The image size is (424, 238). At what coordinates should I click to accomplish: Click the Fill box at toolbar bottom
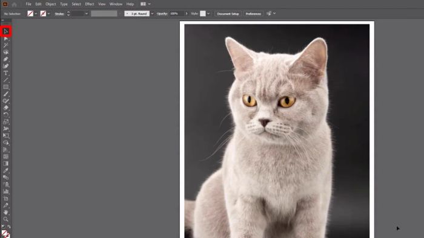click(x=4, y=233)
